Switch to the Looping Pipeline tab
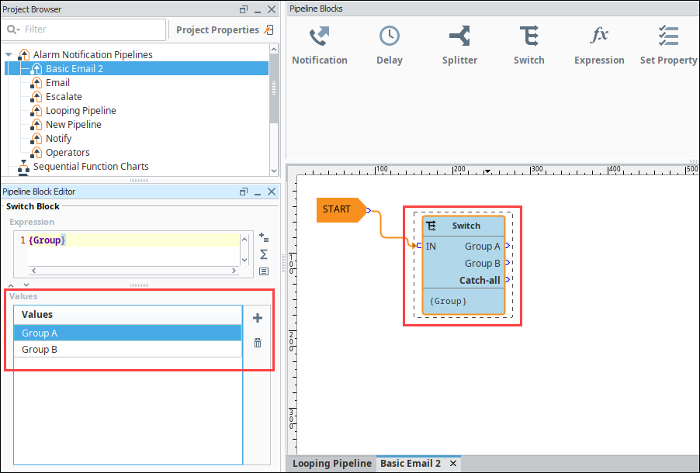The image size is (700, 473). (x=331, y=464)
